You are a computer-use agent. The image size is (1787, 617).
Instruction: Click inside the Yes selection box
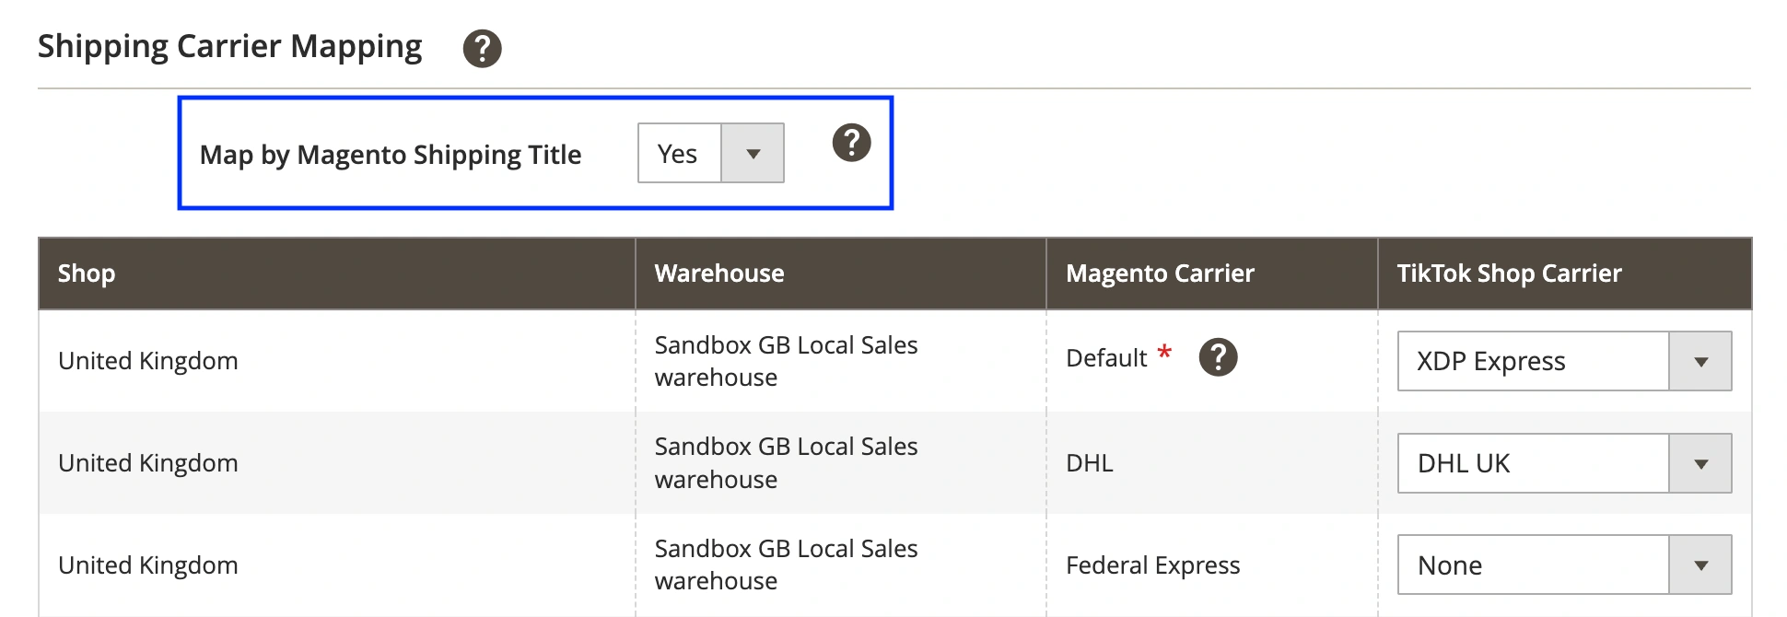coord(680,153)
